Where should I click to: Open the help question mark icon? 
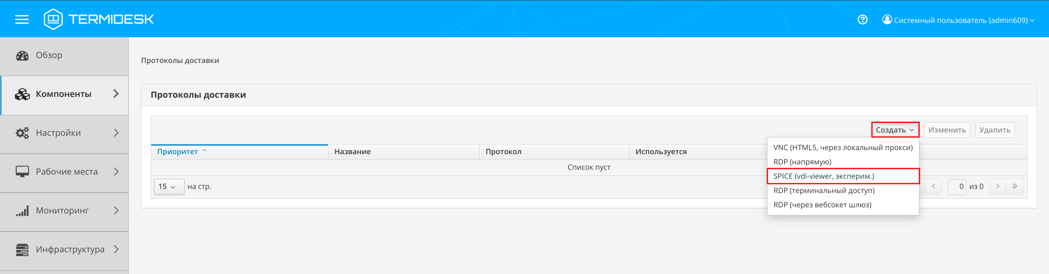tap(862, 20)
